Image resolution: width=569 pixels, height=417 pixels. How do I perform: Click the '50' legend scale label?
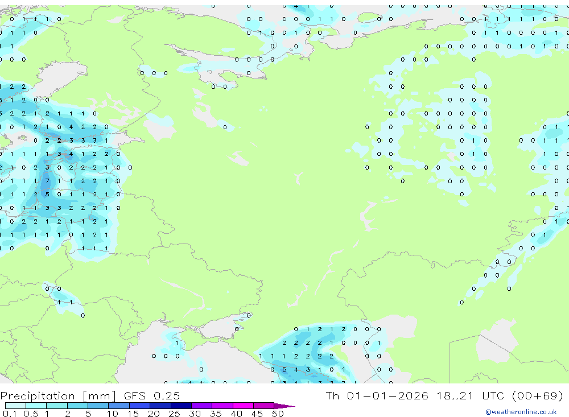(278, 414)
